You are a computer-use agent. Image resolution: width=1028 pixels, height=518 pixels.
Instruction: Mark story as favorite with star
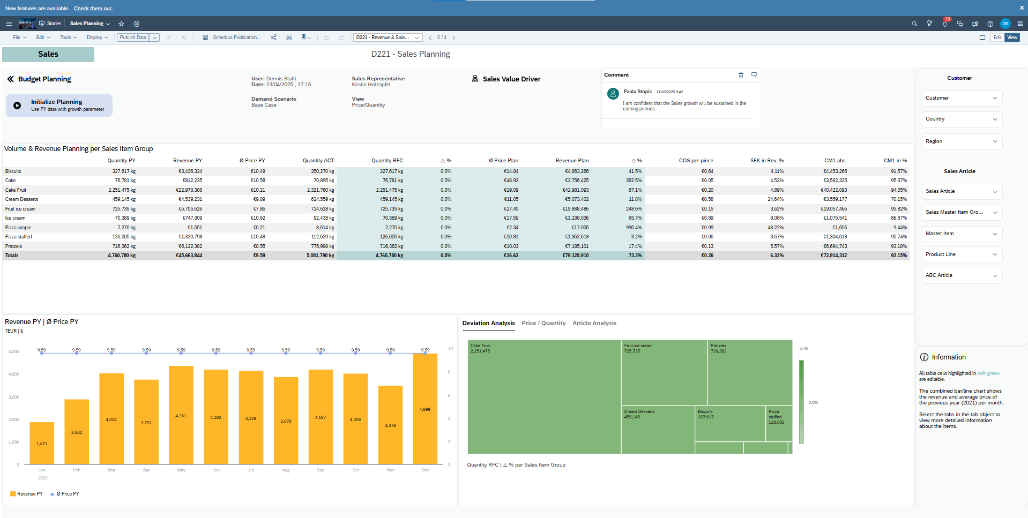tap(121, 24)
